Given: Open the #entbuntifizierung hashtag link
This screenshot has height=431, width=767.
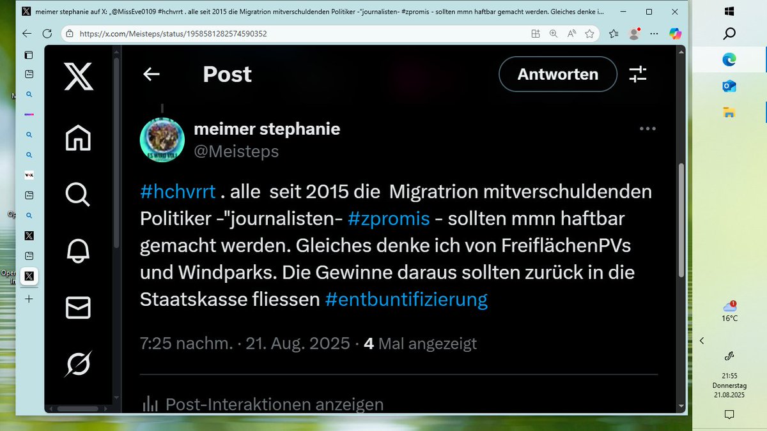Looking at the screenshot, I should tap(407, 299).
